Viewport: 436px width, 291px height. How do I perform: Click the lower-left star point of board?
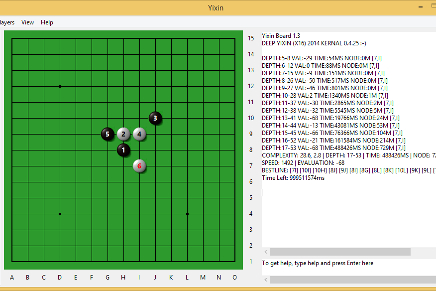(x=60, y=214)
